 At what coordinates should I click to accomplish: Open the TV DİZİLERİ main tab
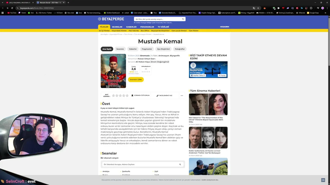click(x=163, y=27)
